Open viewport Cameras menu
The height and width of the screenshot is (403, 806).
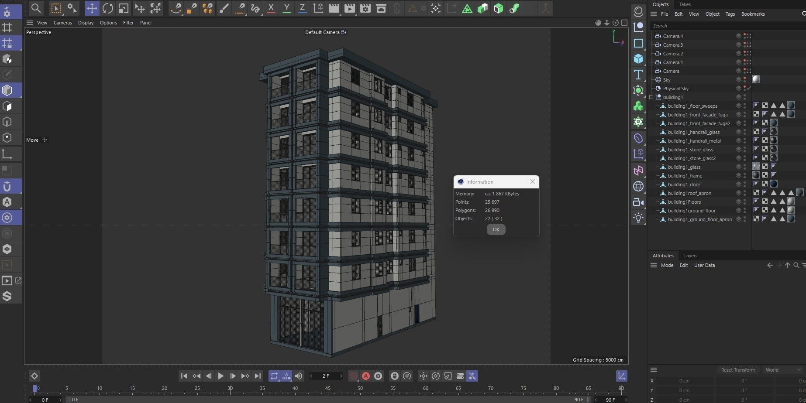(62, 23)
